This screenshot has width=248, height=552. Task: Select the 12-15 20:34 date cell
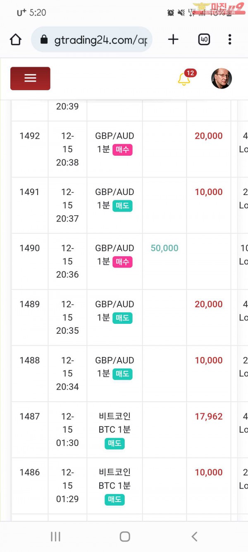(x=67, y=374)
